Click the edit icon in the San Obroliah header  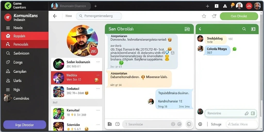click(187, 29)
